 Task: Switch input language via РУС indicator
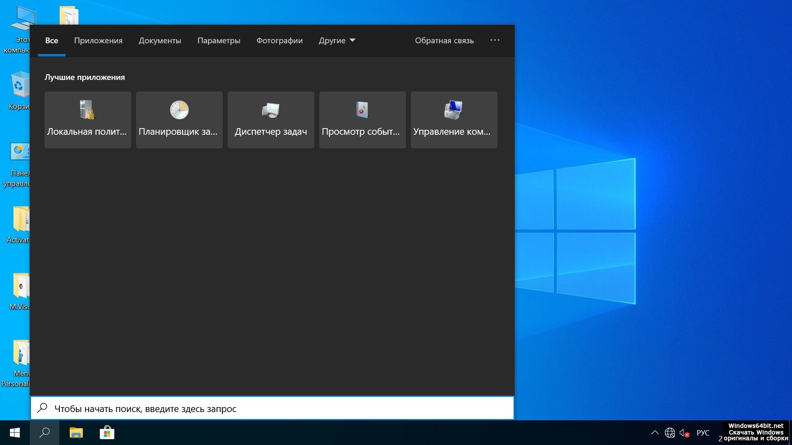[703, 433]
